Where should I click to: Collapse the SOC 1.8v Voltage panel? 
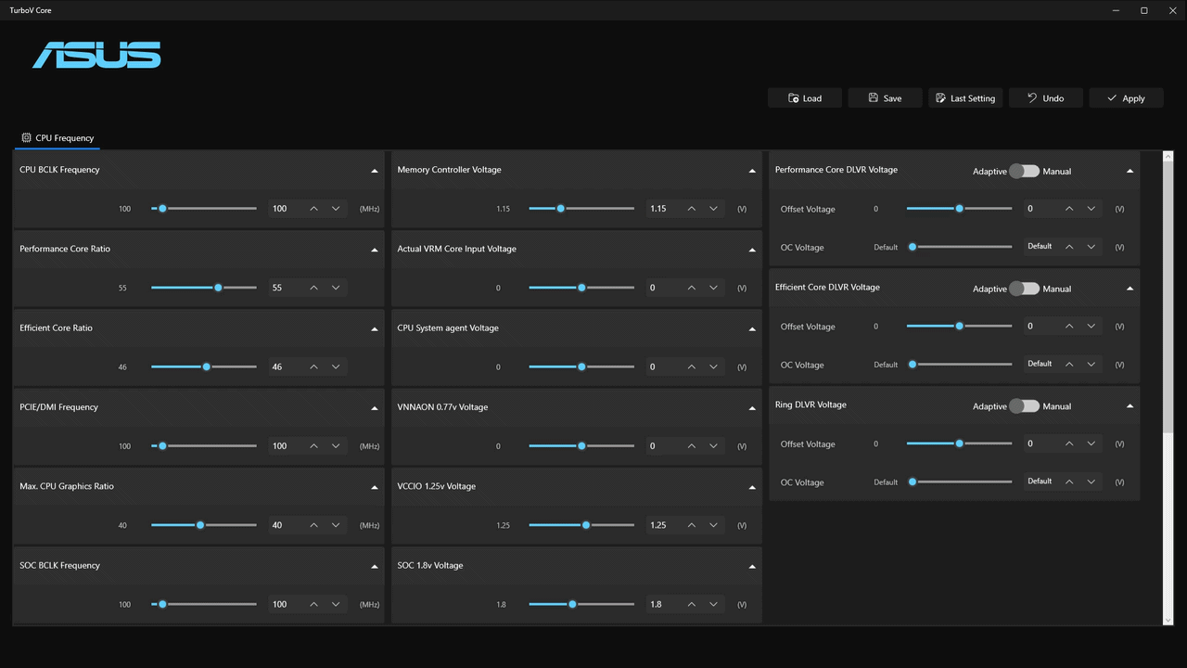(x=752, y=566)
